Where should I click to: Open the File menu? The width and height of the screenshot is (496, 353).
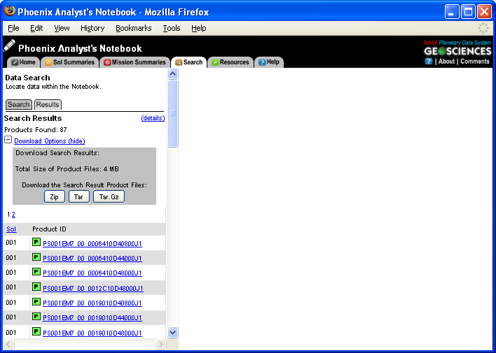pos(13,28)
